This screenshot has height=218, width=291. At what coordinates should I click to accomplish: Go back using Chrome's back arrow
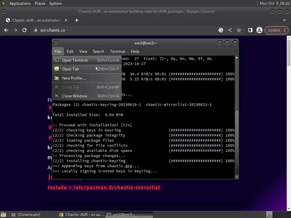[6, 30]
